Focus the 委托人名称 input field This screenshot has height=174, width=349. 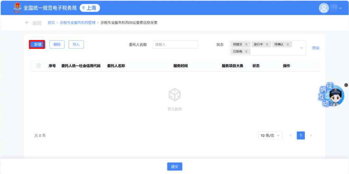point(175,44)
